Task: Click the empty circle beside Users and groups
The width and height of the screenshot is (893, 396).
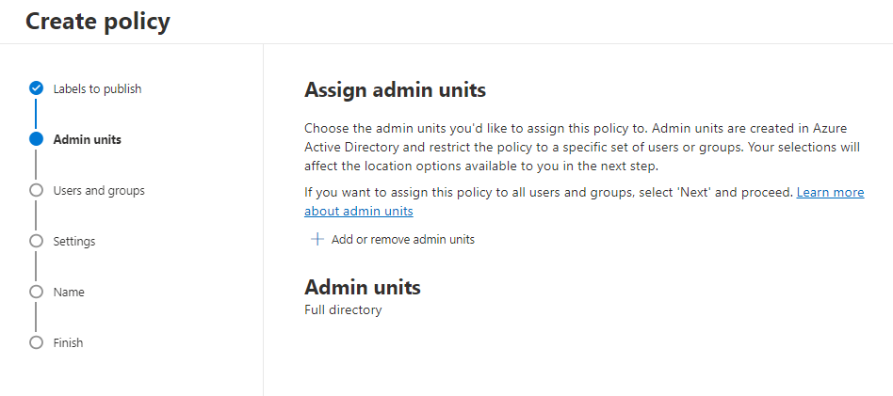Action: click(36, 190)
